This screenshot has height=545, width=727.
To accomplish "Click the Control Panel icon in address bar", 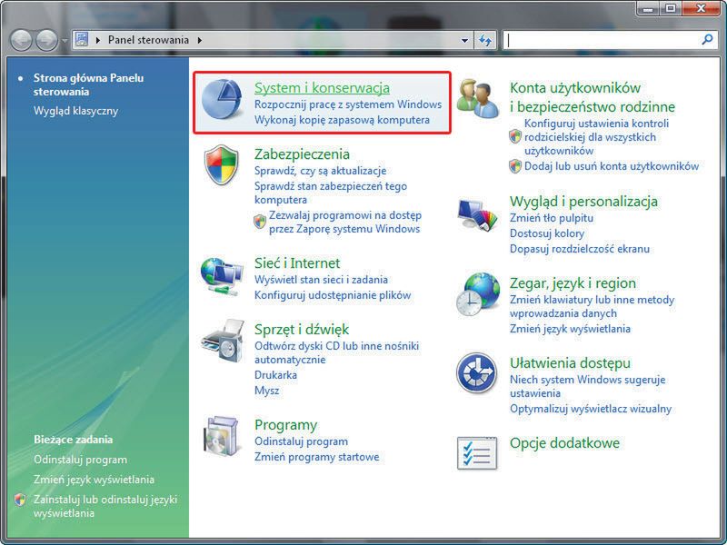I will click(x=82, y=39).
